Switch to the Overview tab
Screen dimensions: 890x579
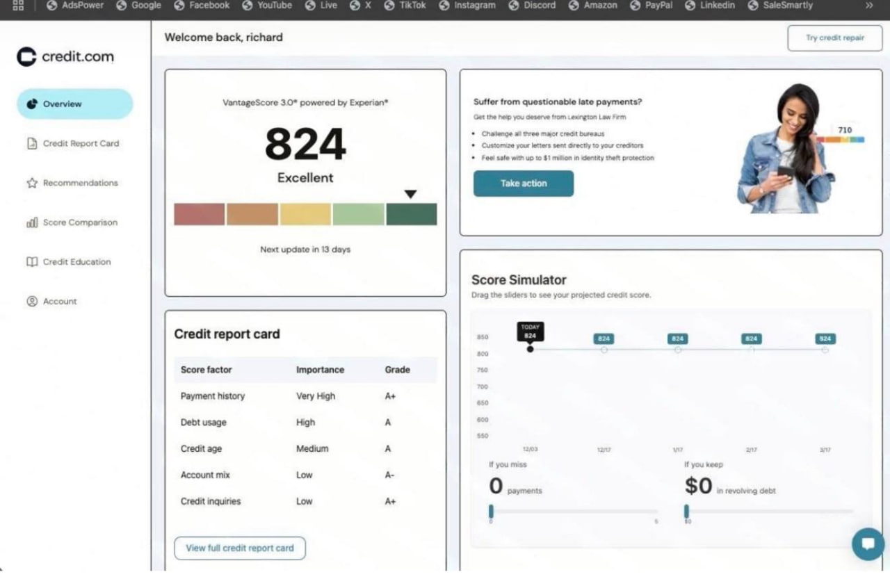point(74,104)
